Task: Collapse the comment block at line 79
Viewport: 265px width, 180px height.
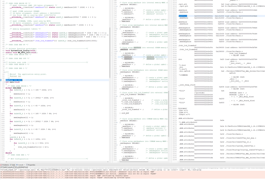Action: 5,72
